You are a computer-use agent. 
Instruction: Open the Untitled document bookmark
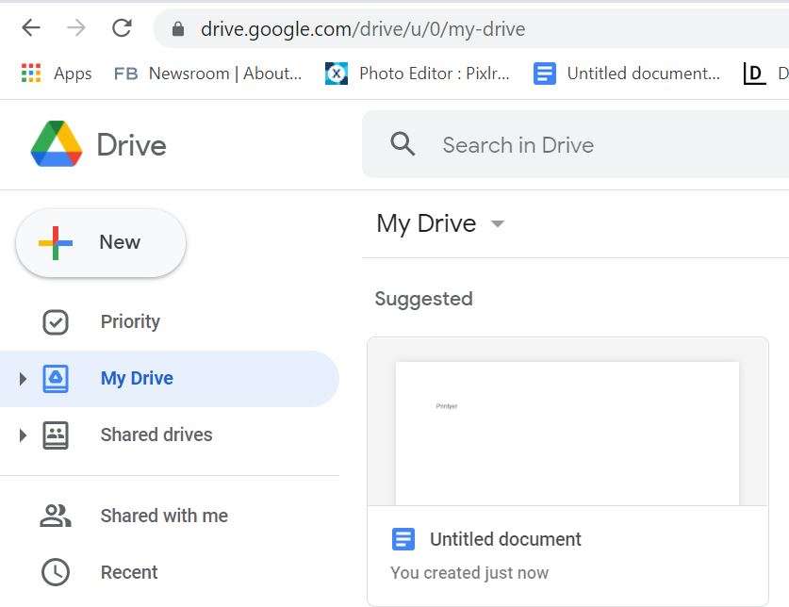(x=643, y=74)
